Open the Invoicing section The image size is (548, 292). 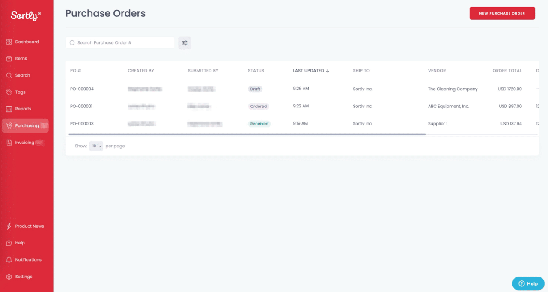(x=24, y=142)
